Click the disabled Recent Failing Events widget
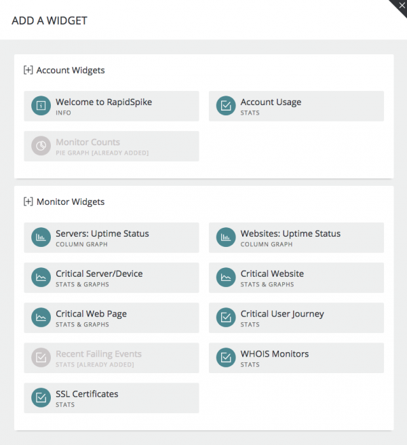This screenshot has width=407, height=445. [111, 358]
